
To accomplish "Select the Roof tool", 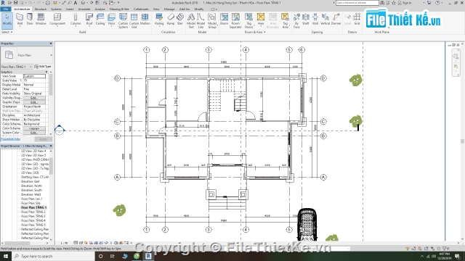I will (89, 20).
